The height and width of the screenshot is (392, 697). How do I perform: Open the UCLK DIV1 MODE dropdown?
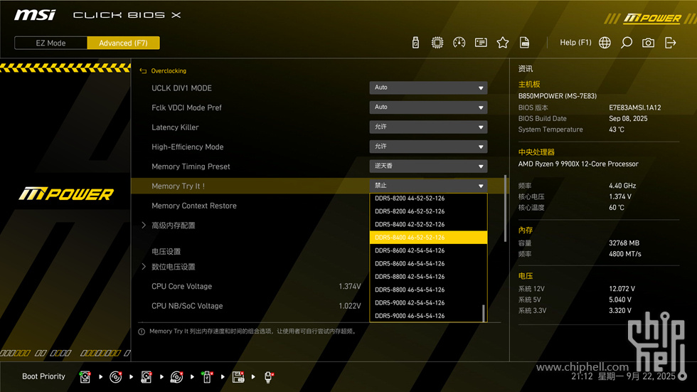pyautogui.click(x=428, y=88)
